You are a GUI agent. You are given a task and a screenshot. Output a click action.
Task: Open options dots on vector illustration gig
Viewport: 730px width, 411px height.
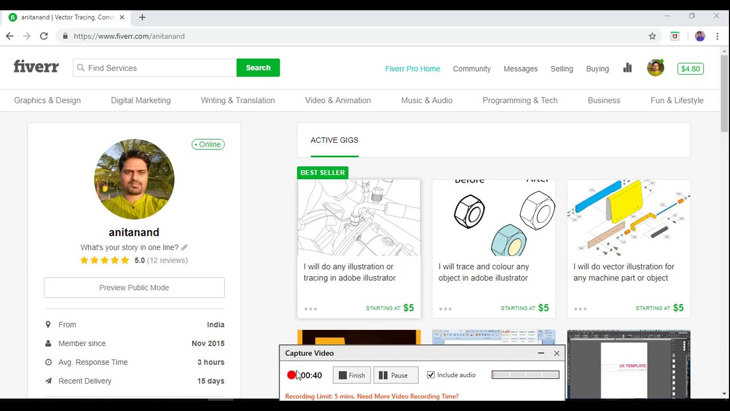(x=580, y=309)
